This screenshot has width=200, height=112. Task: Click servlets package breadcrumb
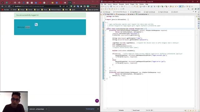point(131,14)
